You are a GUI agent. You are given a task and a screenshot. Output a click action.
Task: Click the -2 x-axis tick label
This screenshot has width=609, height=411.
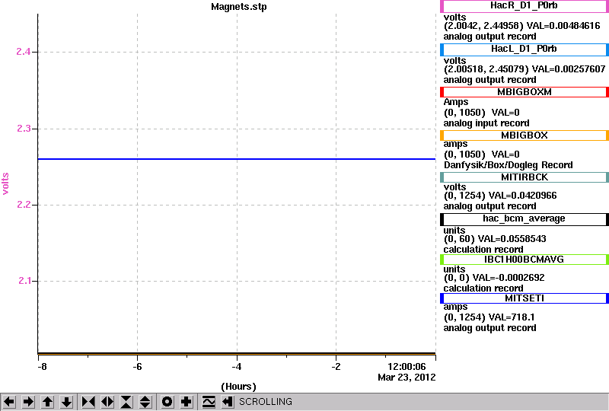pyautogui.click(x=336, y=367)
